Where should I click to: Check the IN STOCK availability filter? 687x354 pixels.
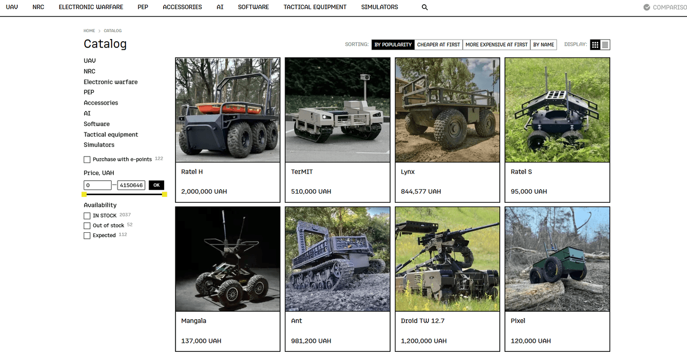pyautogui.click(x=87, y=216)
